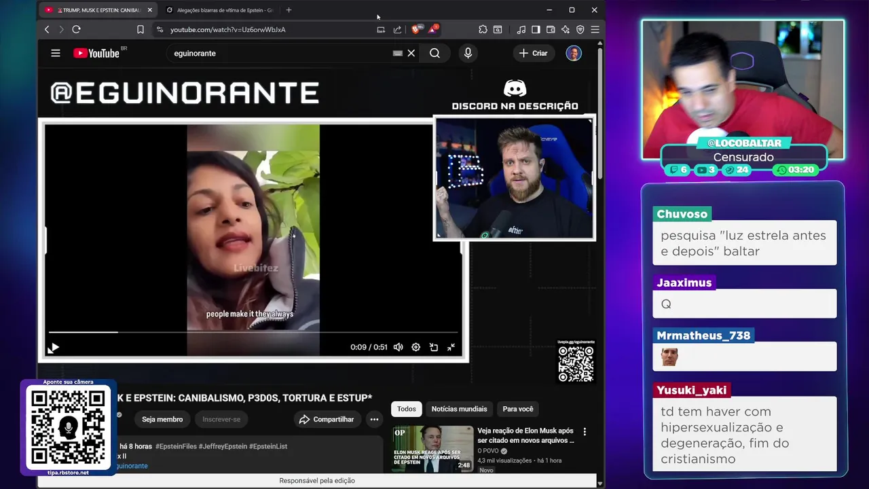This screenshot has height=489, width=869.
Task: Open the three-dot more actions menu
Action: [374, 419]
